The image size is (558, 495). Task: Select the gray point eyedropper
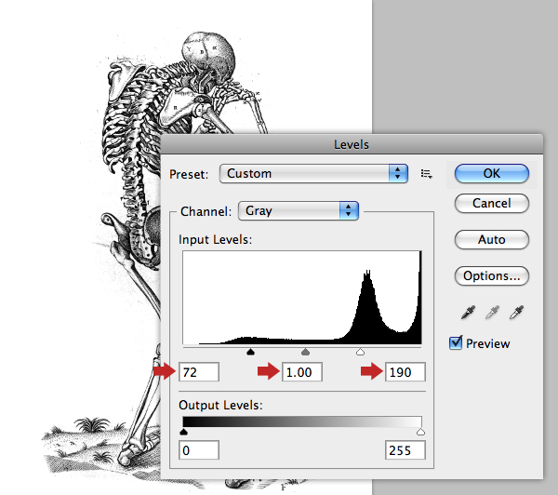coord(492,313)
